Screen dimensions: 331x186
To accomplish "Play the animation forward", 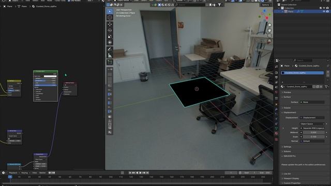I will tap(140, 173).
